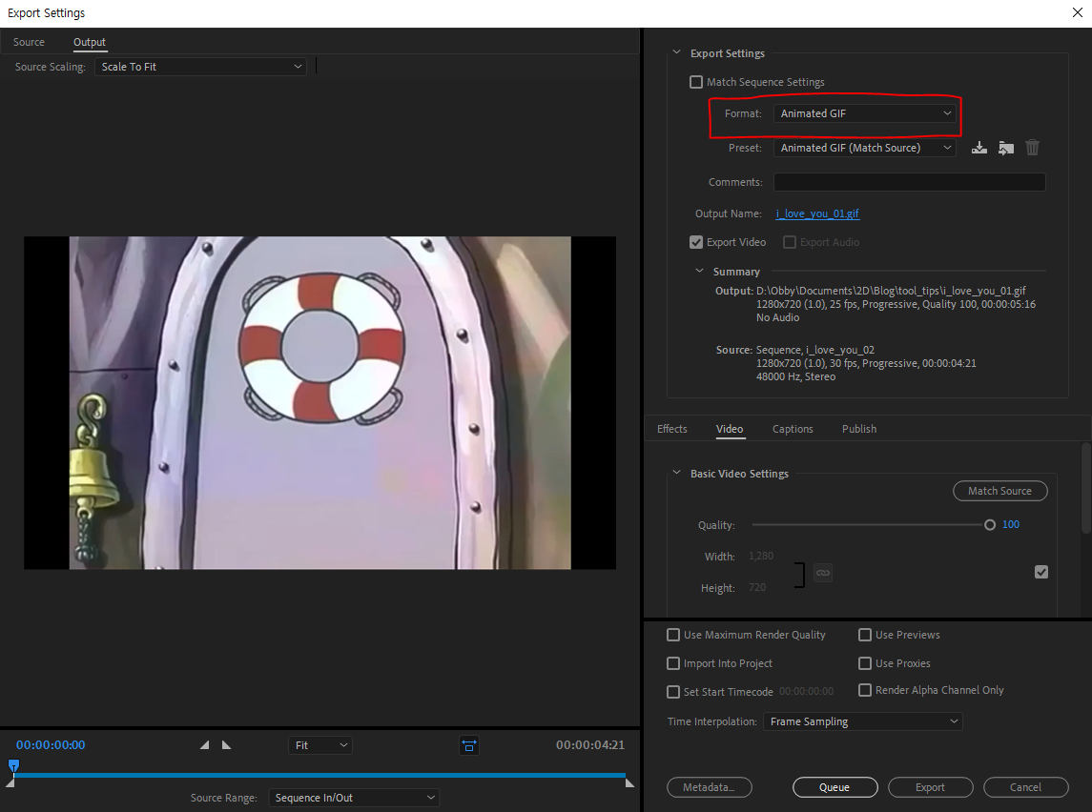Image resolution: width=1092 pixels, height=812 pixels.
Task: Switch to the Source tab
Action: point(29,42)
